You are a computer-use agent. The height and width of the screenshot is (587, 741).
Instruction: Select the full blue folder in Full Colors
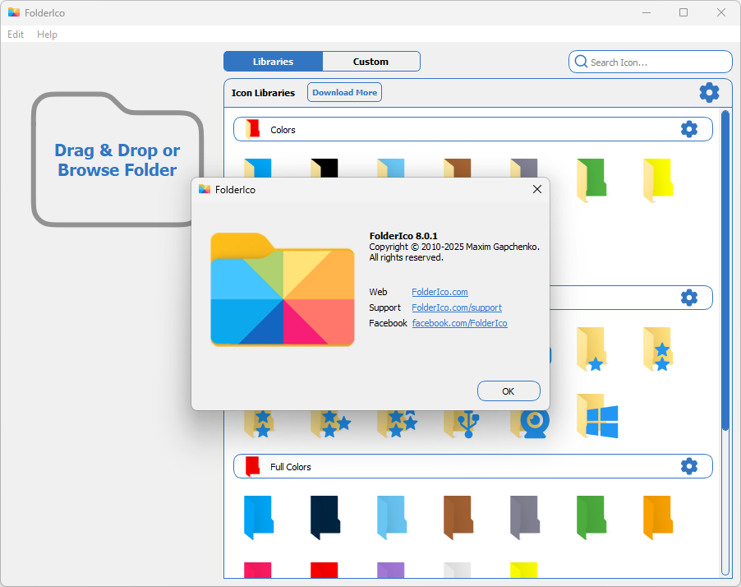[259, 517]
